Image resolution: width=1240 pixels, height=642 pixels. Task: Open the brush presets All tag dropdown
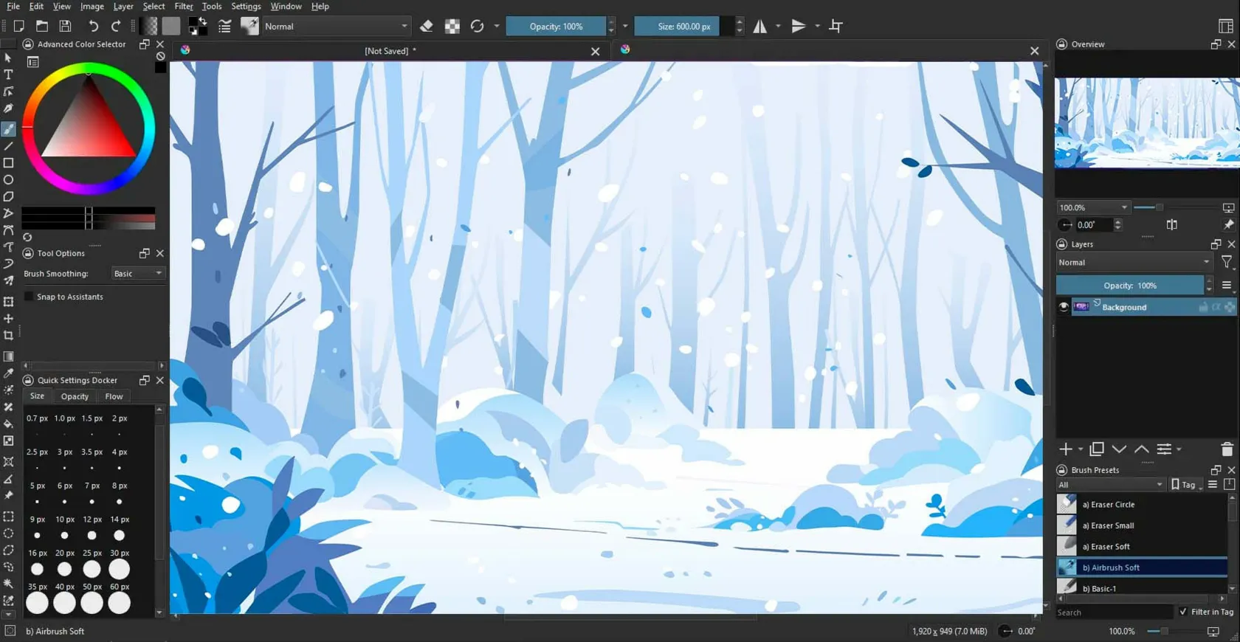pyautogui.click(x=1110, y=485)
